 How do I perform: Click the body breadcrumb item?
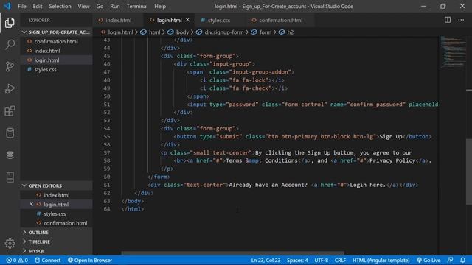click(178, 32)
